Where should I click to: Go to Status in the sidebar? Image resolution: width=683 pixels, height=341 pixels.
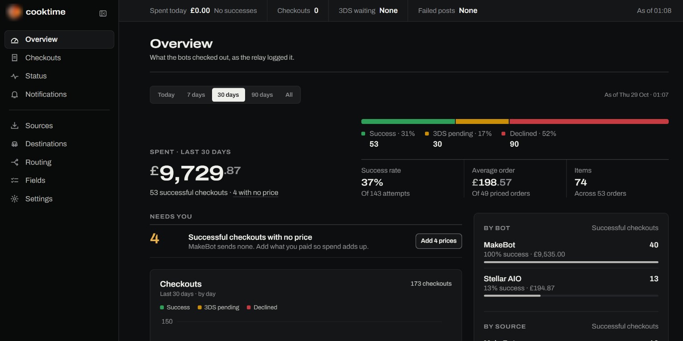(x=59, y=76)
